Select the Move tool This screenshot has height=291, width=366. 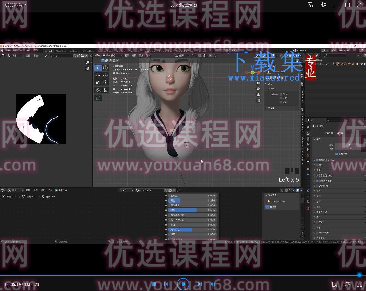click(x=98, y=75)
